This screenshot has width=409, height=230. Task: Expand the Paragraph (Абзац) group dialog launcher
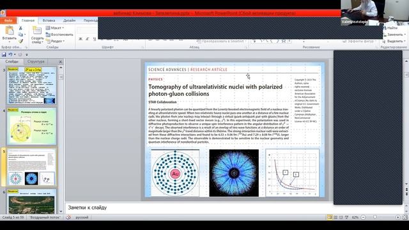coord(246,47)
